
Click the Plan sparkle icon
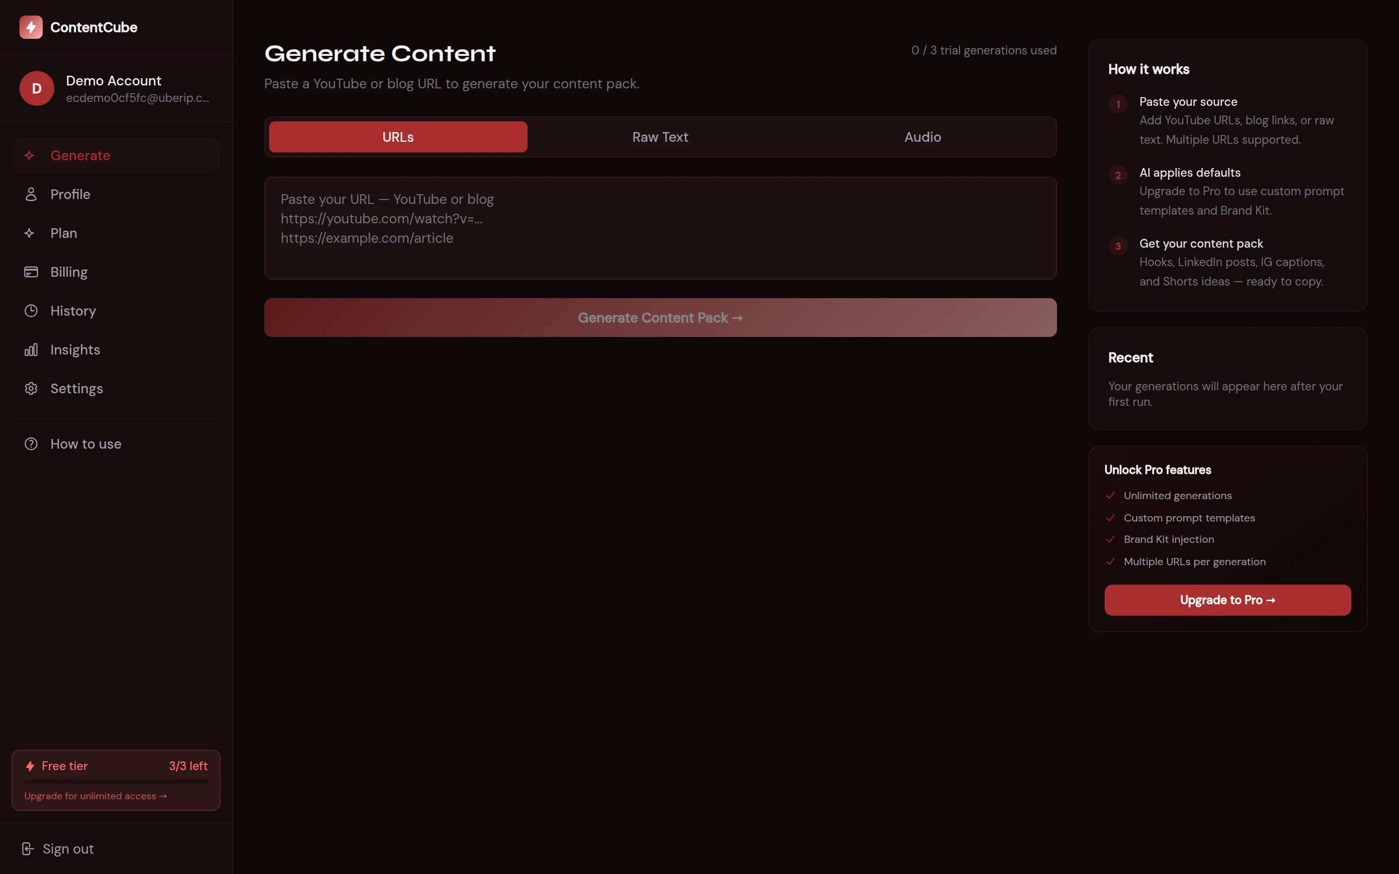(x=30, y=233)
